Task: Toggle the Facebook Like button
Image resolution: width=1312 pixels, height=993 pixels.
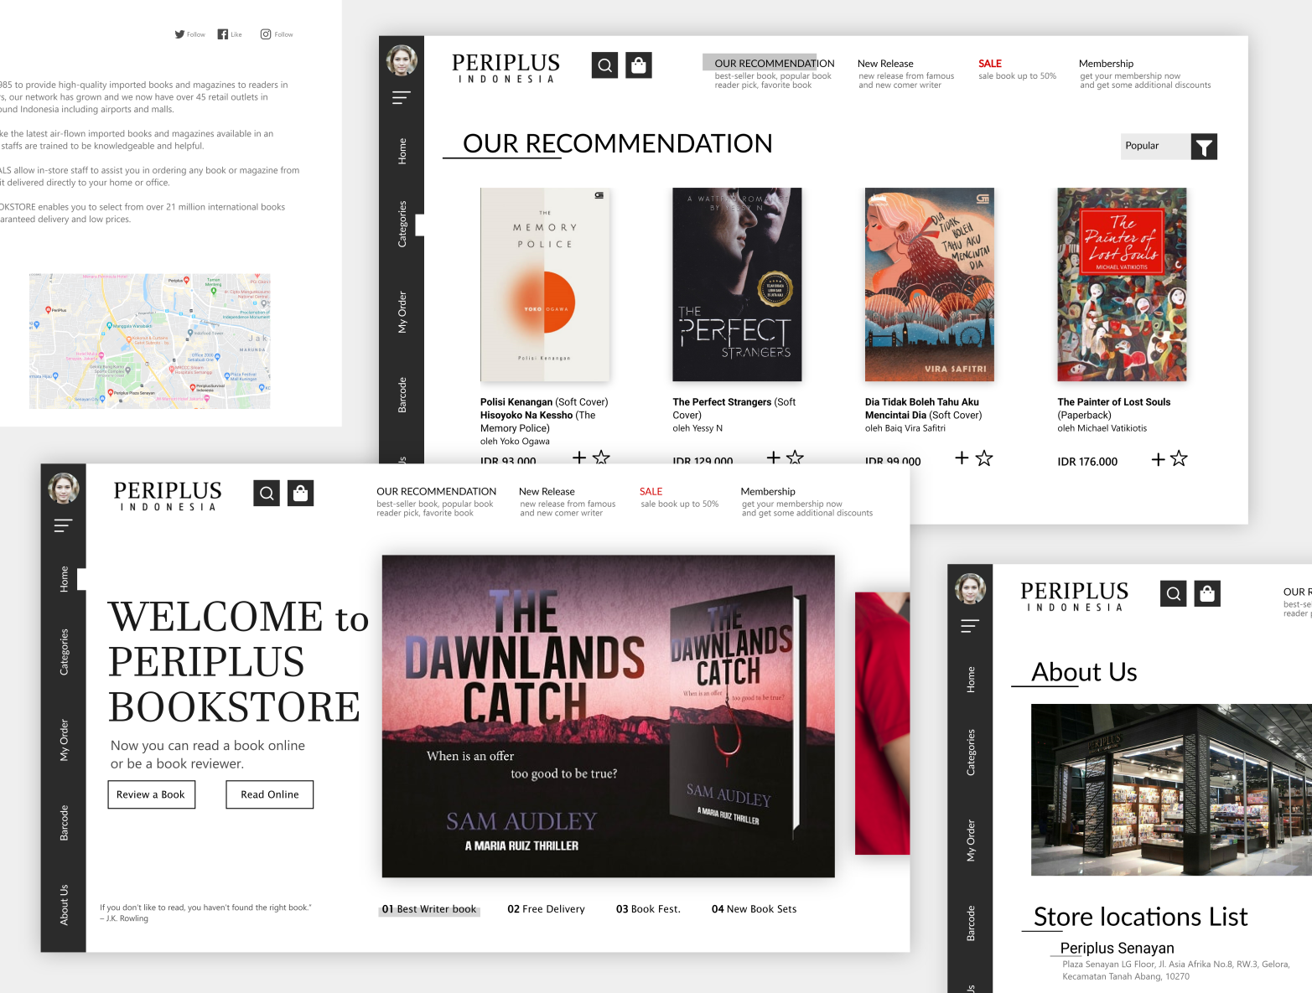Action: 221,34
